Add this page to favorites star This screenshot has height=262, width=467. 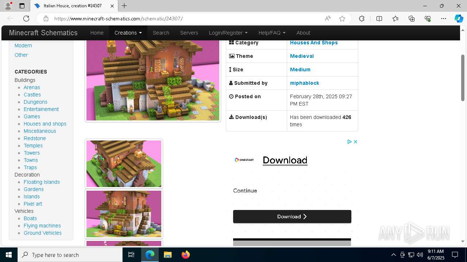tap(342, 19)
